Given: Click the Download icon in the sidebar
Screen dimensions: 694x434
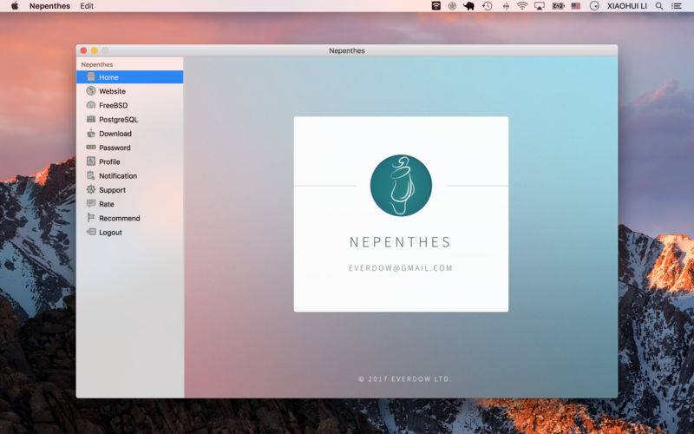Looking at the screenshot, I should pos(91,134).
